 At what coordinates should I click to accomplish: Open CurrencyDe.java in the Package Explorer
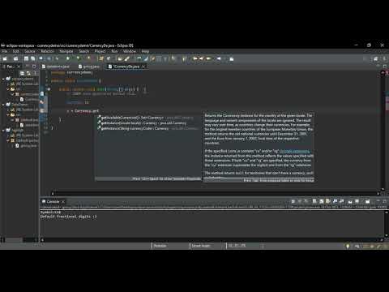[x=29, y=99]
